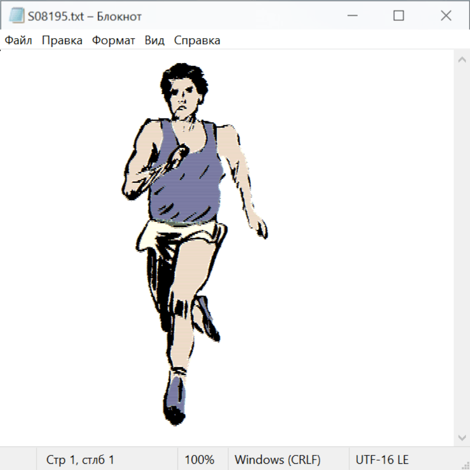
Task: Open the Формат menu
Action: pyautogui.click(x=113, y=41)
